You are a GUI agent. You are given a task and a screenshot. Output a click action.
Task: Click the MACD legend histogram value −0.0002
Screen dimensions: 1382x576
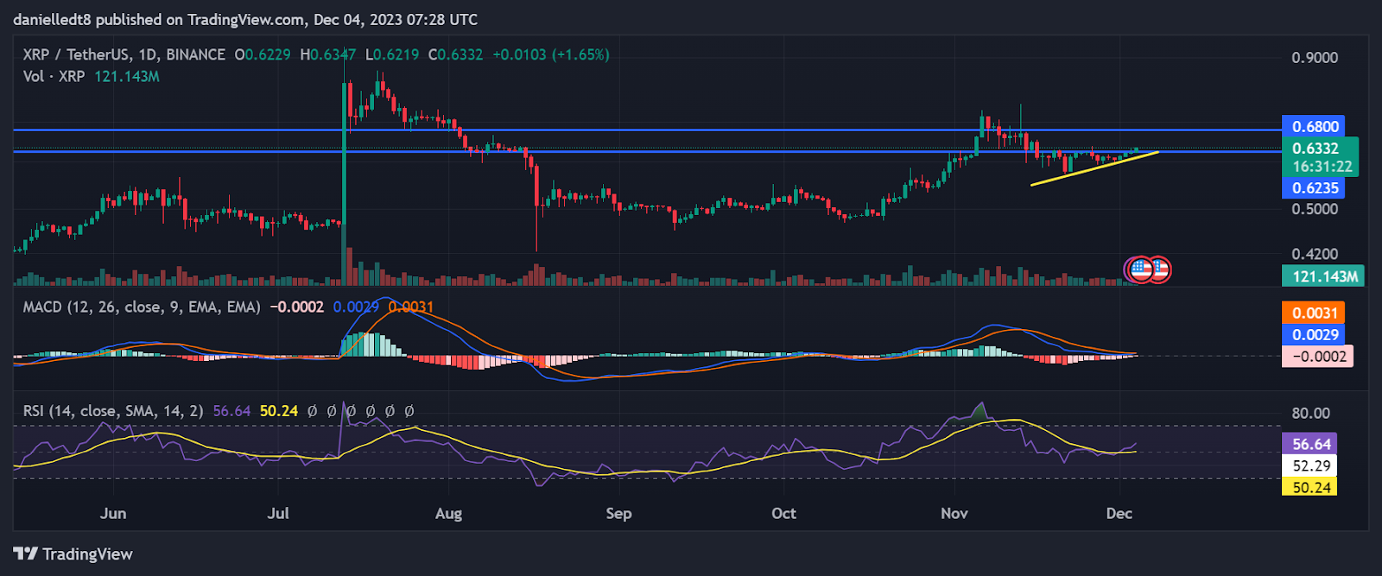click(297, 307)
